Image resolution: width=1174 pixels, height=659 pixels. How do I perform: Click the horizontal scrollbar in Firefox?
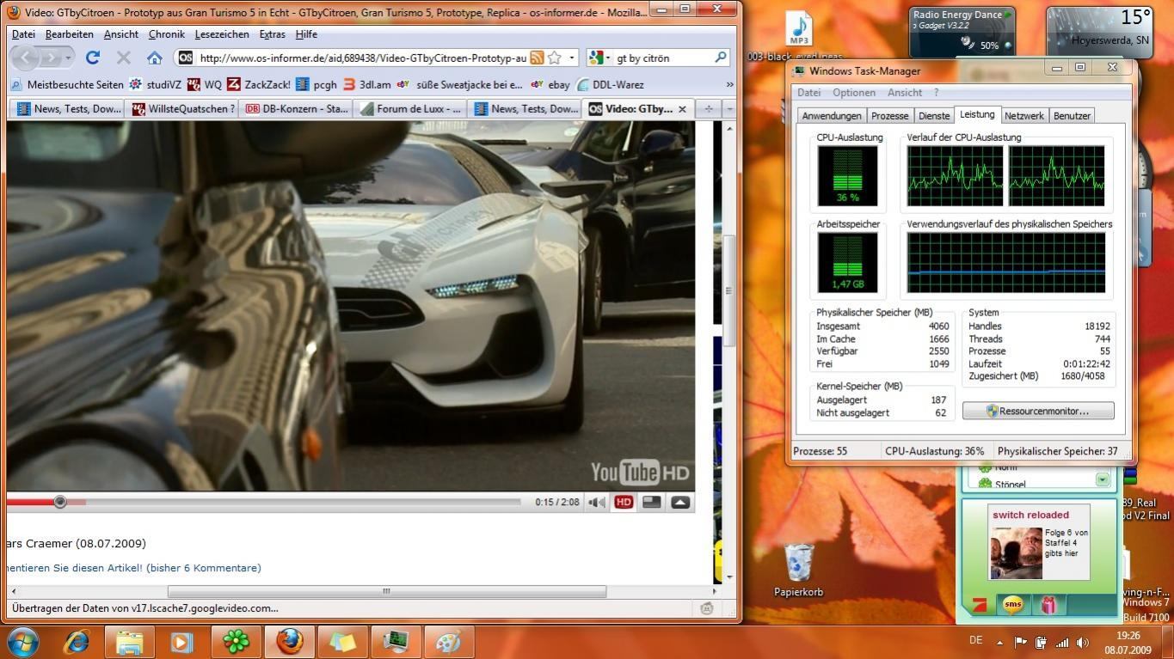(x=386, y=591)
